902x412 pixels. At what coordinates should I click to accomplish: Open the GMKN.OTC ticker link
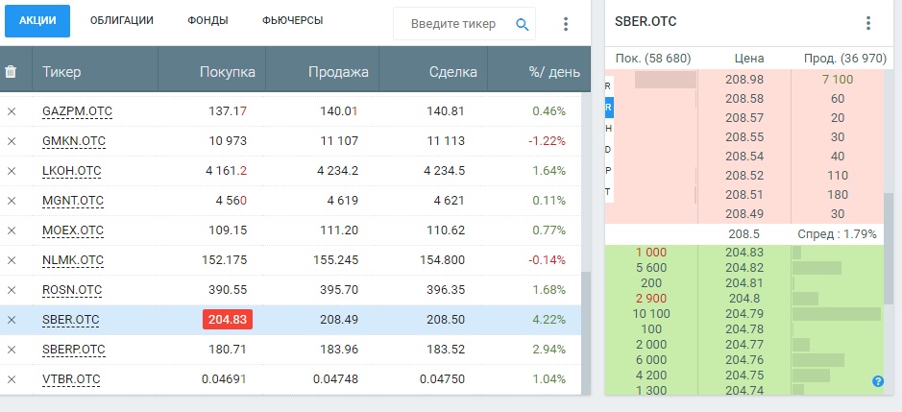pyautogui.click(x=74, y=141)
